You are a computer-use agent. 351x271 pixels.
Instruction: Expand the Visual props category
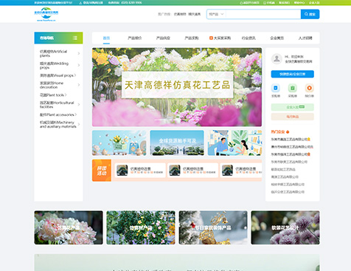point(75,75)
